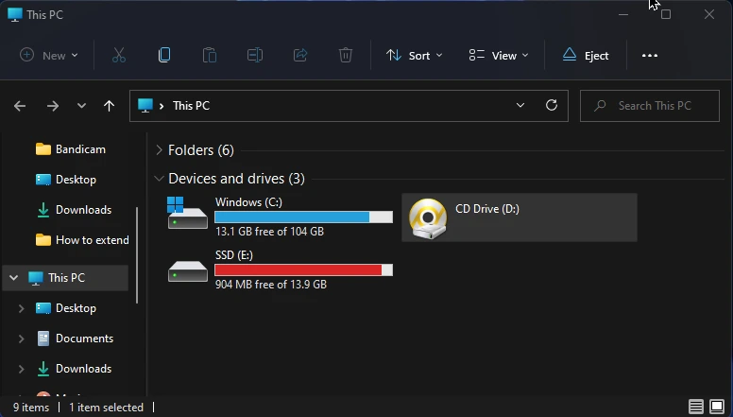Viewport: 733px width, 417px height.
Task: Click the Paste clipboard icon
Action: [210, 55]
